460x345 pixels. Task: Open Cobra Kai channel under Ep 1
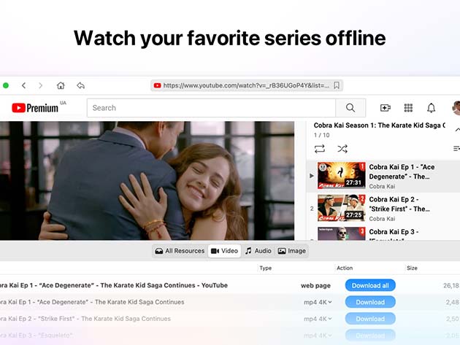pyautogui.click(x=382, y=187)
